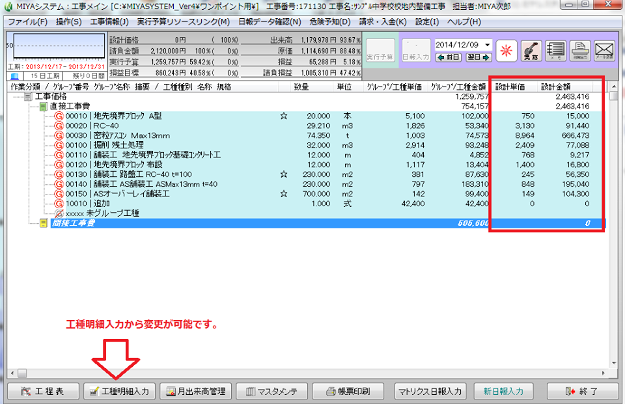Click the sunny weather icon
Screen dimensions: 625x404
click(507, 51)
